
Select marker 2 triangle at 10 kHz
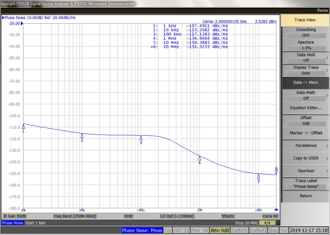(82, 136)
